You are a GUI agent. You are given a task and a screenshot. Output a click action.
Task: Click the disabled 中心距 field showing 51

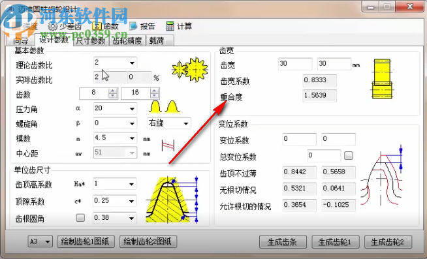[x=115, y=153]
